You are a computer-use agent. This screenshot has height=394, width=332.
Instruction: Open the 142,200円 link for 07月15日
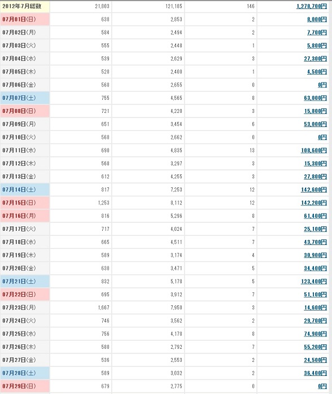tap(314, 203)
